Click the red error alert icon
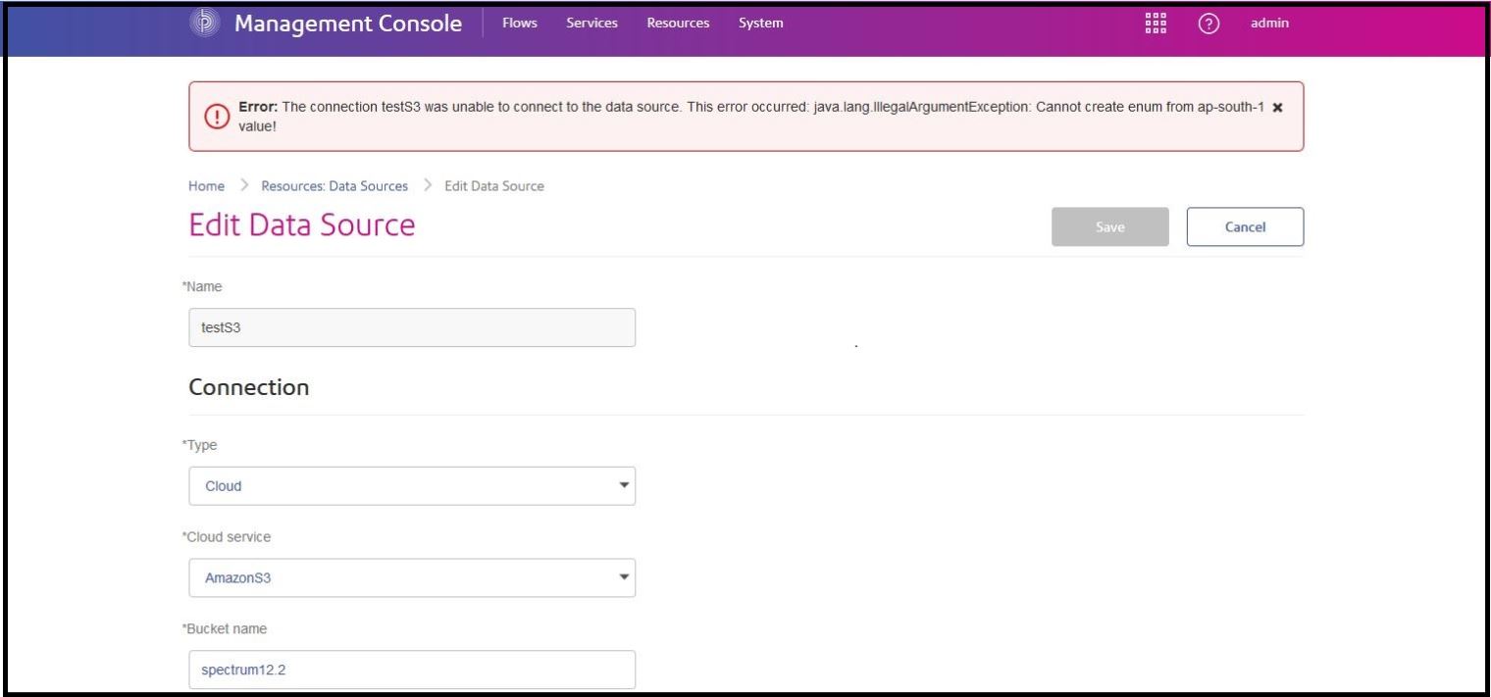1491x697 pixels. click(x=213, y=117)
